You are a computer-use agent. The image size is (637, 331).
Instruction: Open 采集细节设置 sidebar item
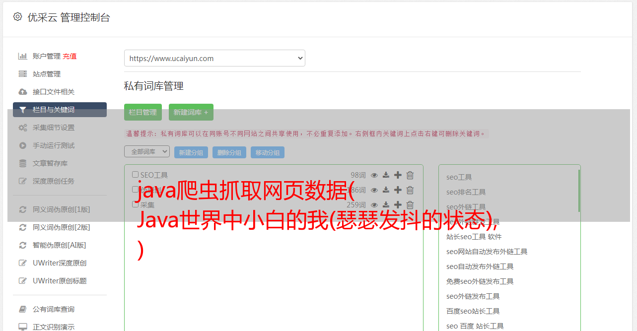(x=54, y=128)
